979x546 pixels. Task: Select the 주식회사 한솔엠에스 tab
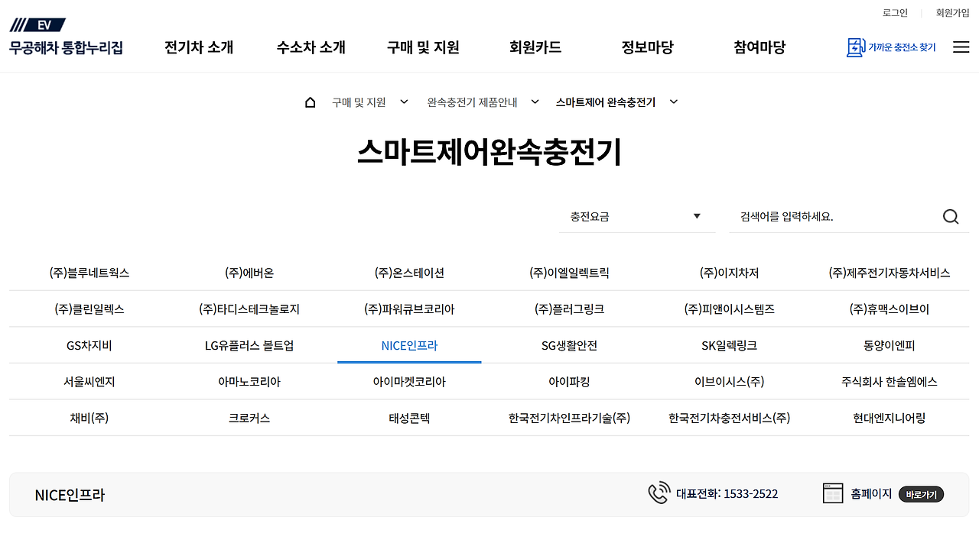click(890, 381)
